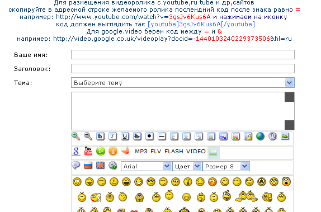Insert the blushing red-cheeked smiley
Viewport: 321px width, 212px height.
(213, 182)
